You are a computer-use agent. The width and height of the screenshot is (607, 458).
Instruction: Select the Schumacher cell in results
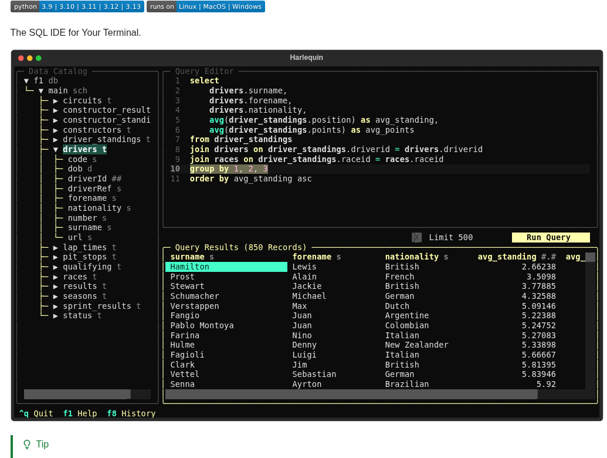tap(194, 297)
